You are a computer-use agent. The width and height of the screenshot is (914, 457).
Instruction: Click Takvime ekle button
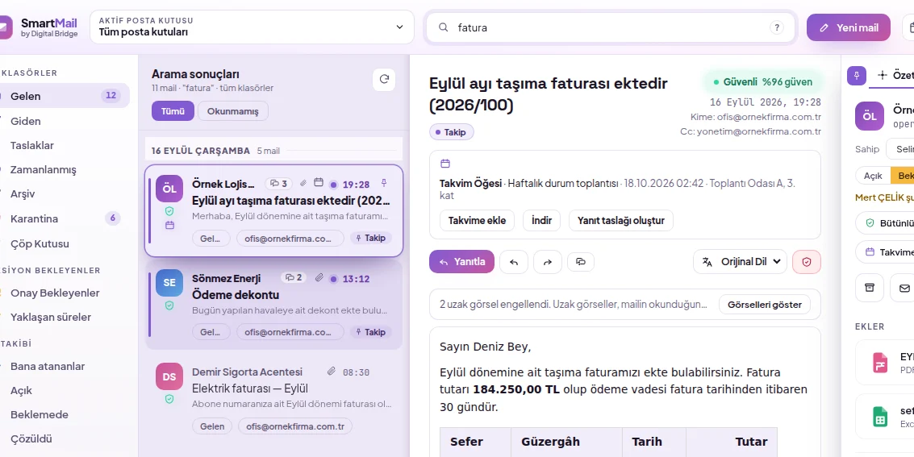pos(477,221)
